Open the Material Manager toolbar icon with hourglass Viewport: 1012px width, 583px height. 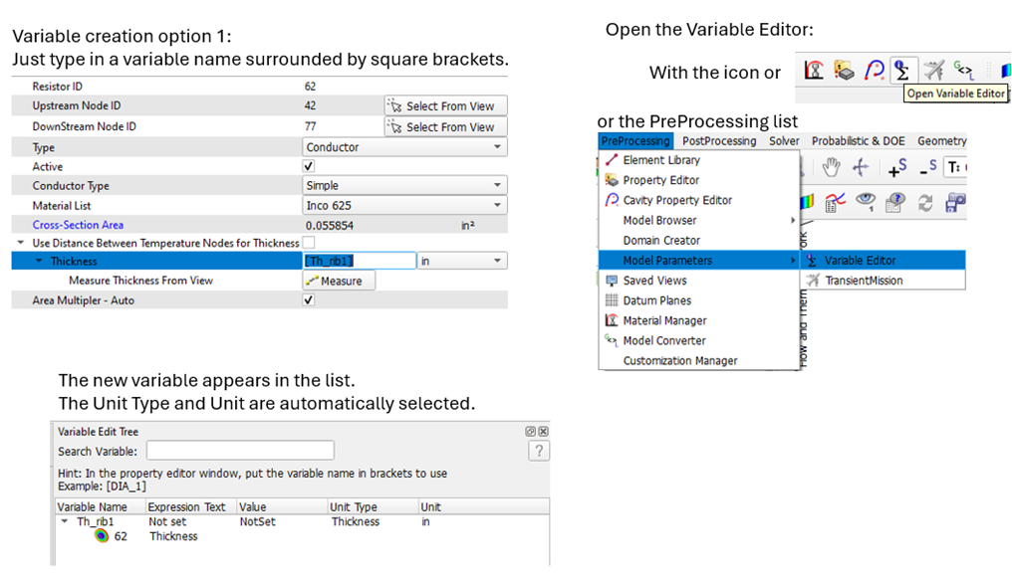coord(814,70)
